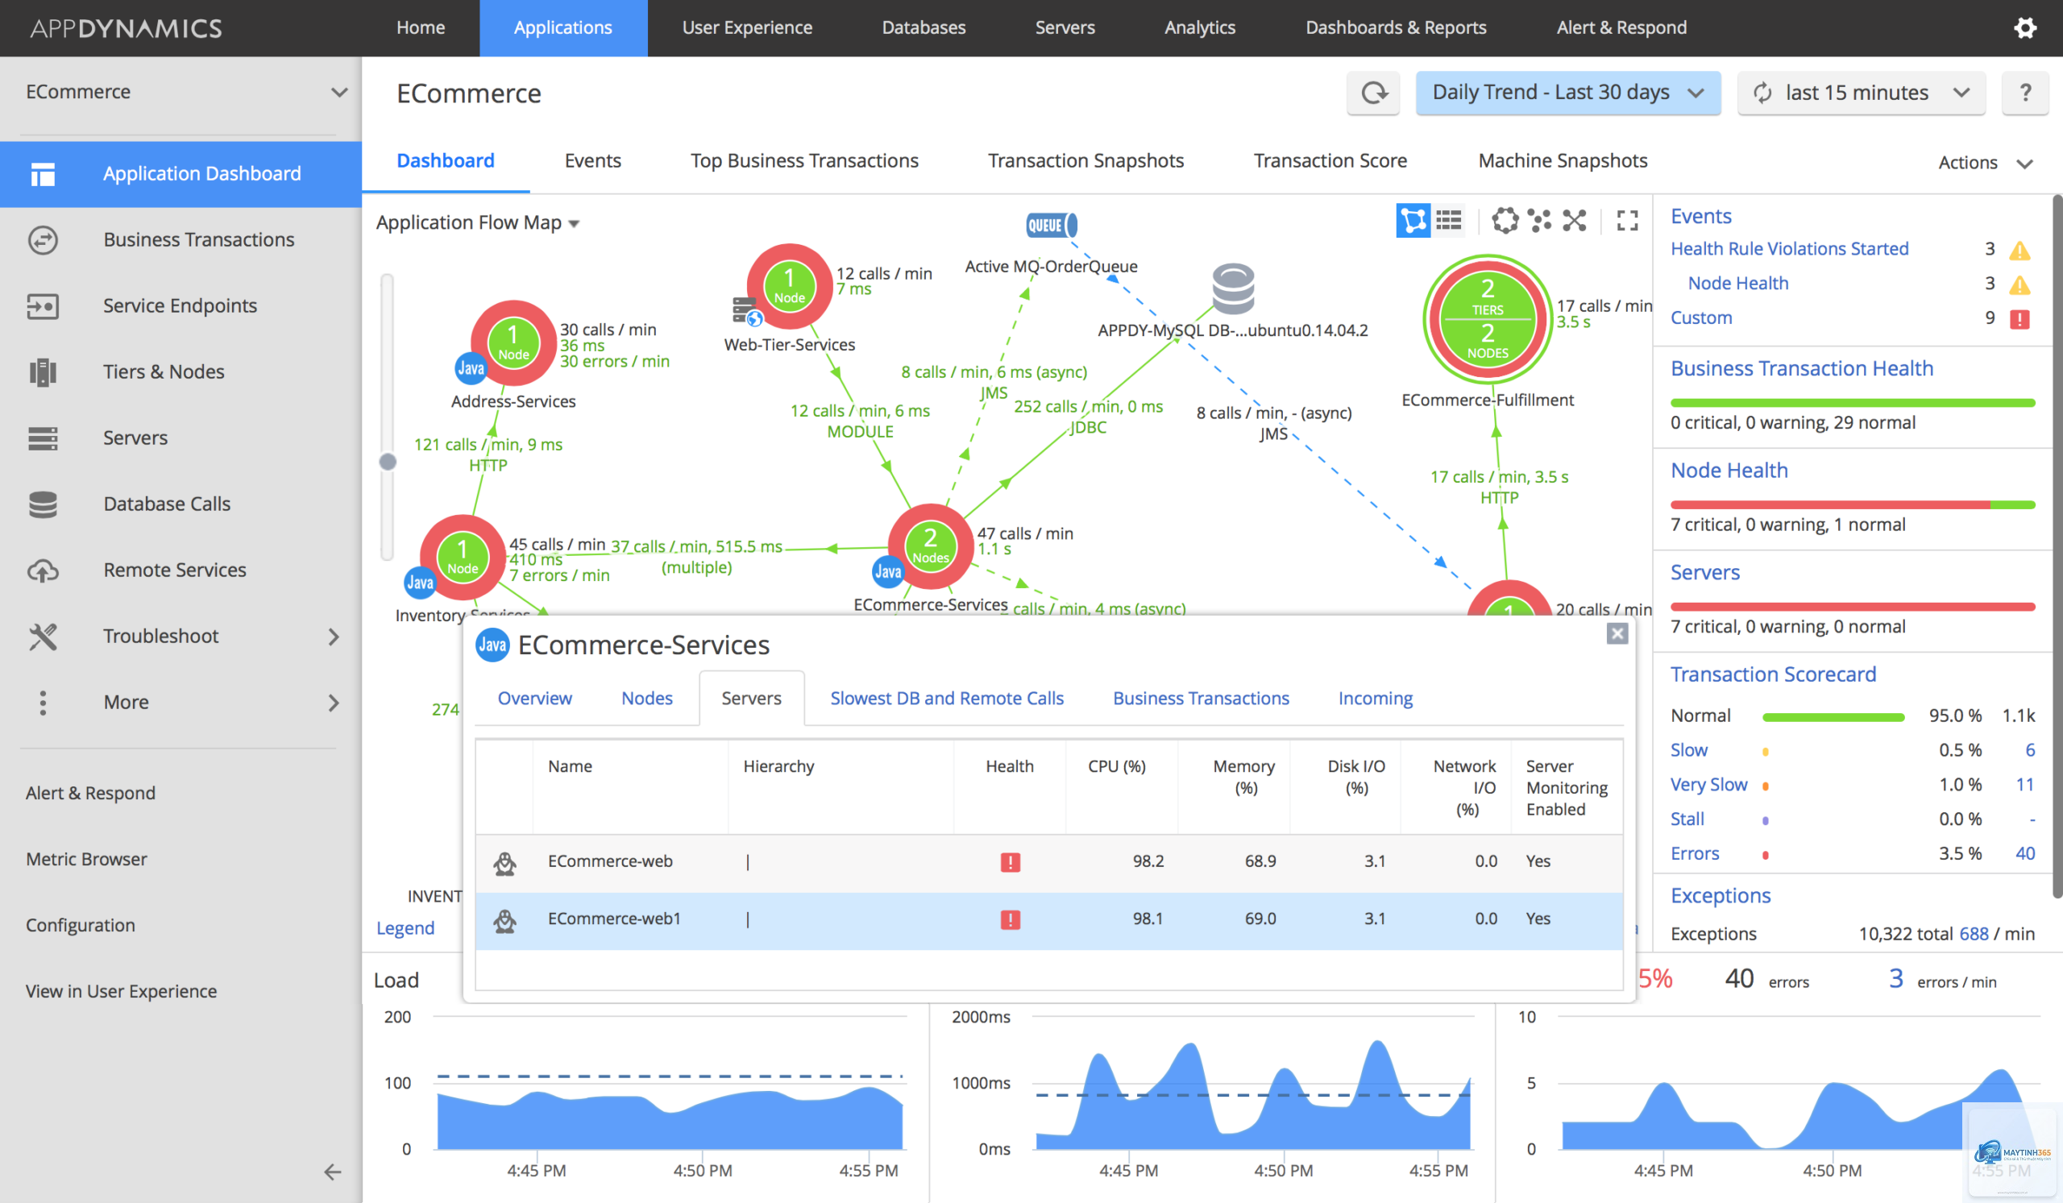Click the Legend link
Image resolution: width=2063 pixels, height=1203 pixels.
tap(405, 928)
